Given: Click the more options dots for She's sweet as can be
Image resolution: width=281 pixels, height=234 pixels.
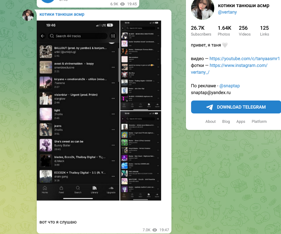Looking at the screenshot, I should click(113, 145).
